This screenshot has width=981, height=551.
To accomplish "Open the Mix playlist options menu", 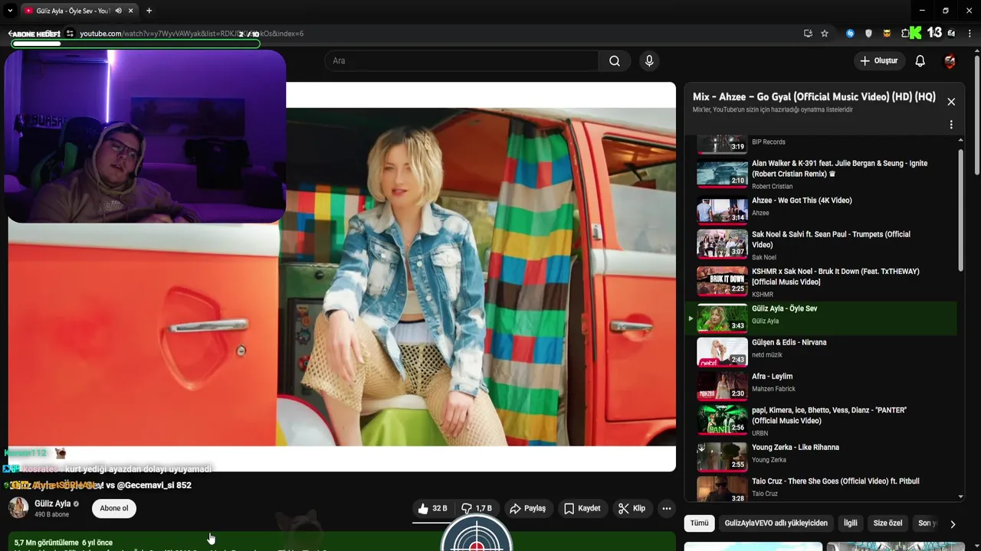I will [951, 125].
